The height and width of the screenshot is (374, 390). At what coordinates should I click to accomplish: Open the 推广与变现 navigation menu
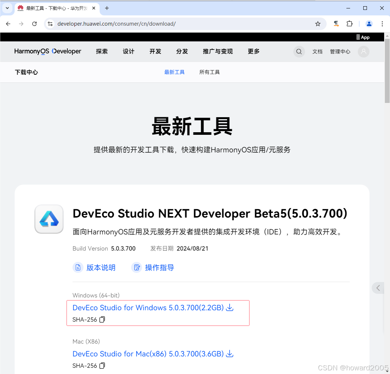click(218, 51)
